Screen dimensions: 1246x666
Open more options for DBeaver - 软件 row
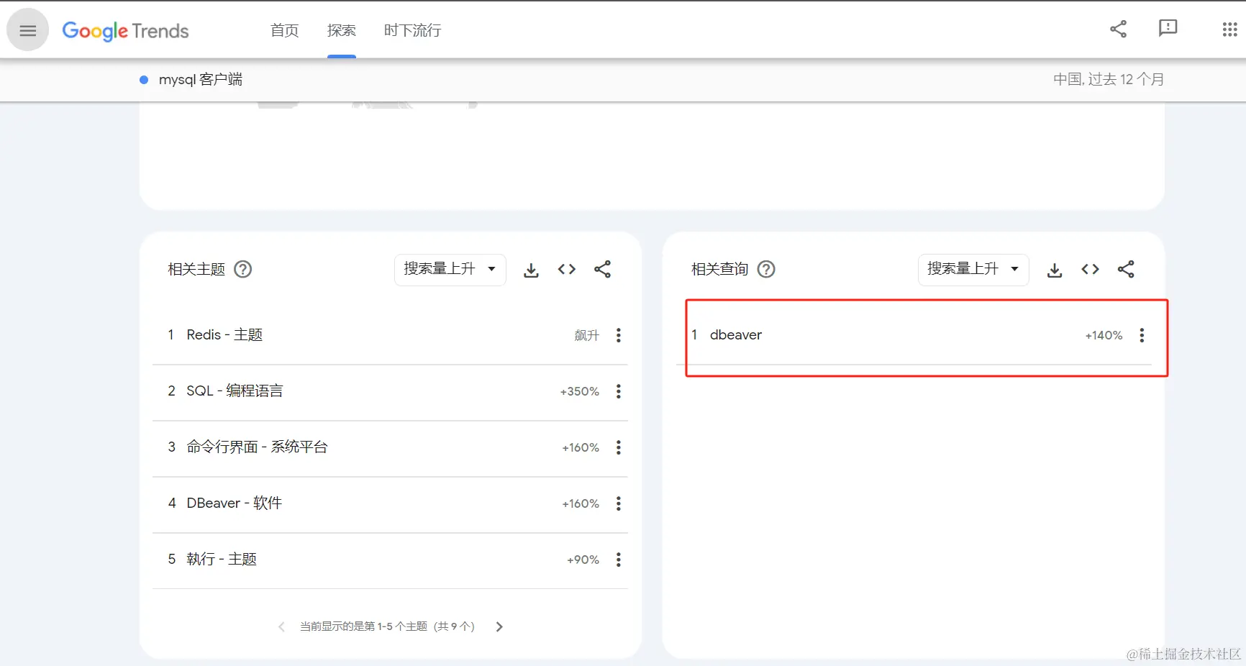click(619, 503)
